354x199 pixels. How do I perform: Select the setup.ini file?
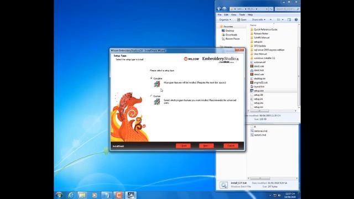coord(258,99)
